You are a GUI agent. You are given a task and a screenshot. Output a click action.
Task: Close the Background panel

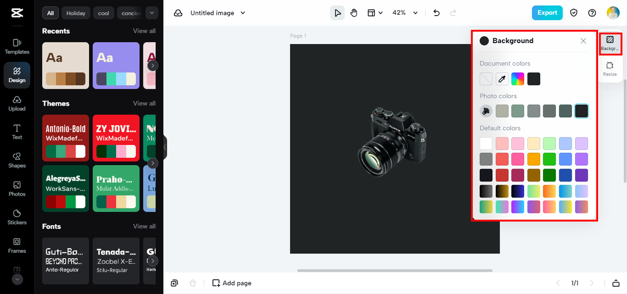(x=583, y=41)
